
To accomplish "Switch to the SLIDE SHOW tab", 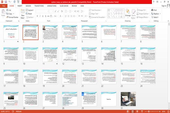I will [x=64, y=6].
